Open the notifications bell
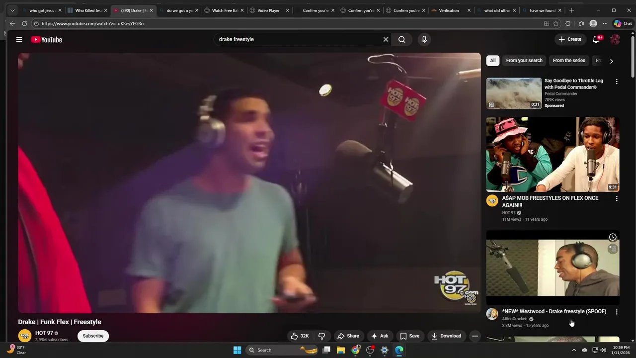 (x=596, y=39)
